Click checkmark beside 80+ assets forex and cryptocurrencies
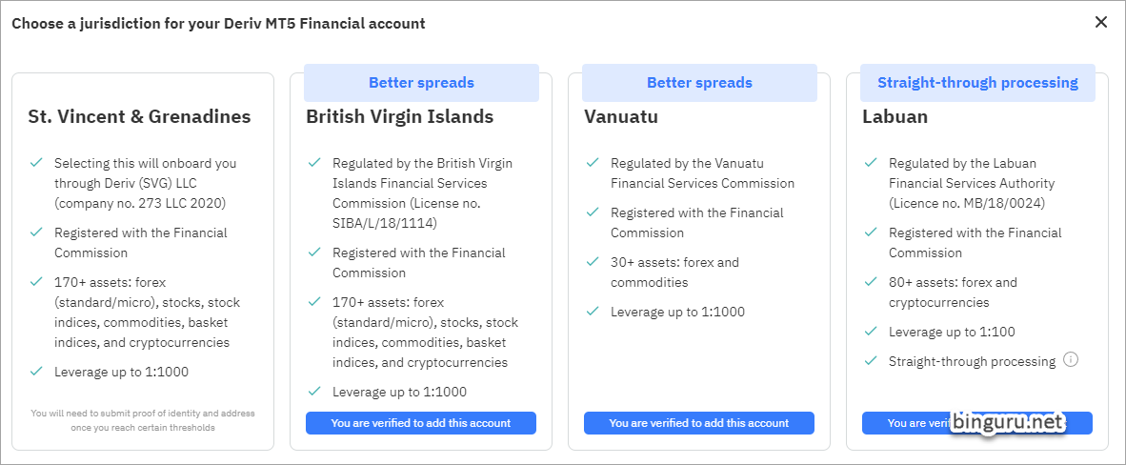Viewport: 1126px width, 465px height. coord(871,282)
